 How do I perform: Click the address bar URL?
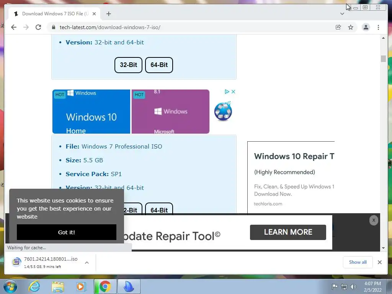tap(110, 27)
